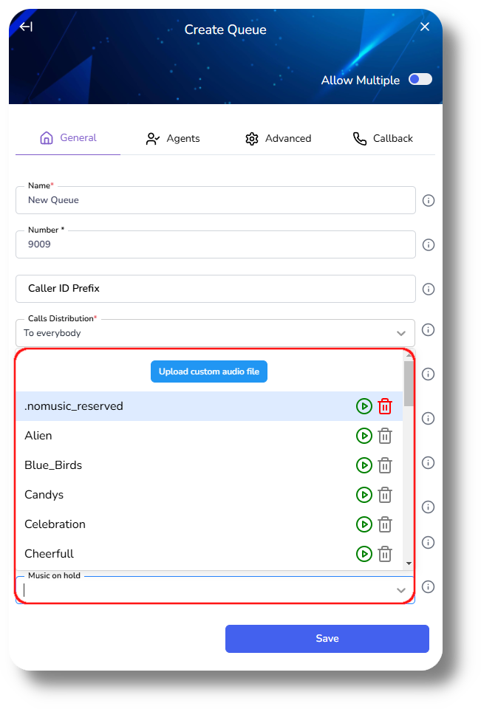Switch to the Agents tab

(173, 138)
